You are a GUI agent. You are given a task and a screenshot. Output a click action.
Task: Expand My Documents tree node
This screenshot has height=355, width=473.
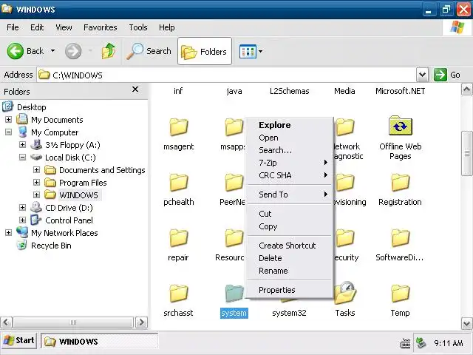[8, 120]
